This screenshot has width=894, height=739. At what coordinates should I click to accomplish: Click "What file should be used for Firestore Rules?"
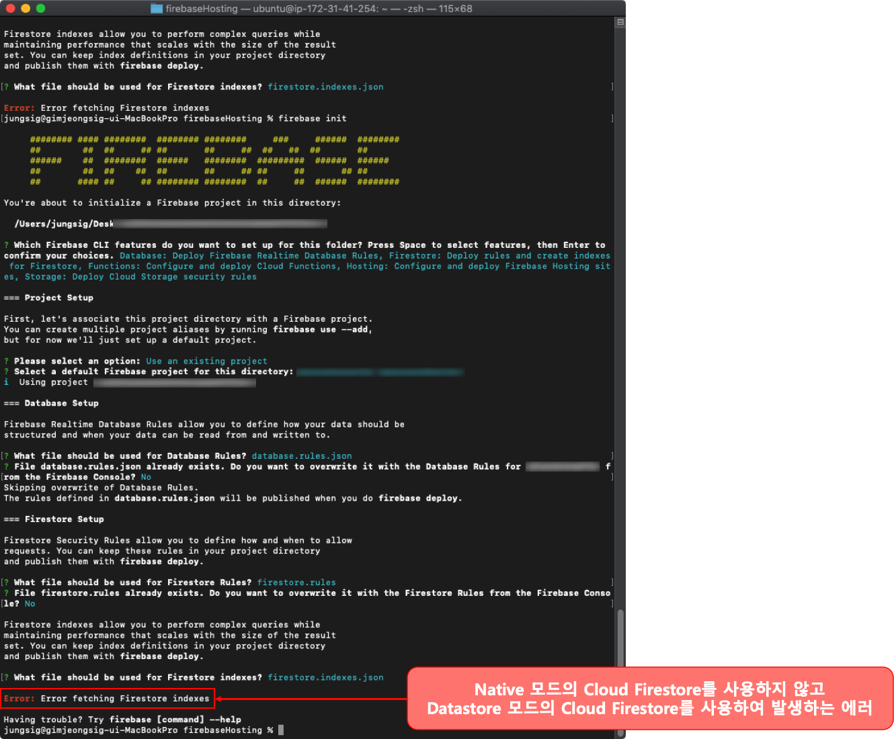pos(132,582)
